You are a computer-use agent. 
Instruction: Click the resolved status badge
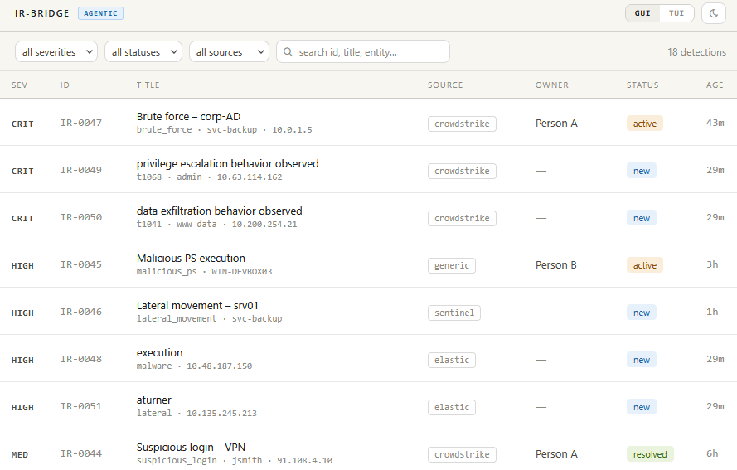pyautogui.click(x=650, y=454)
